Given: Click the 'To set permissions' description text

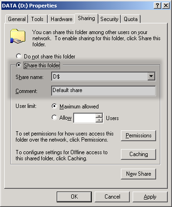Looking at the screenshot, I should (x=65, y=137).
